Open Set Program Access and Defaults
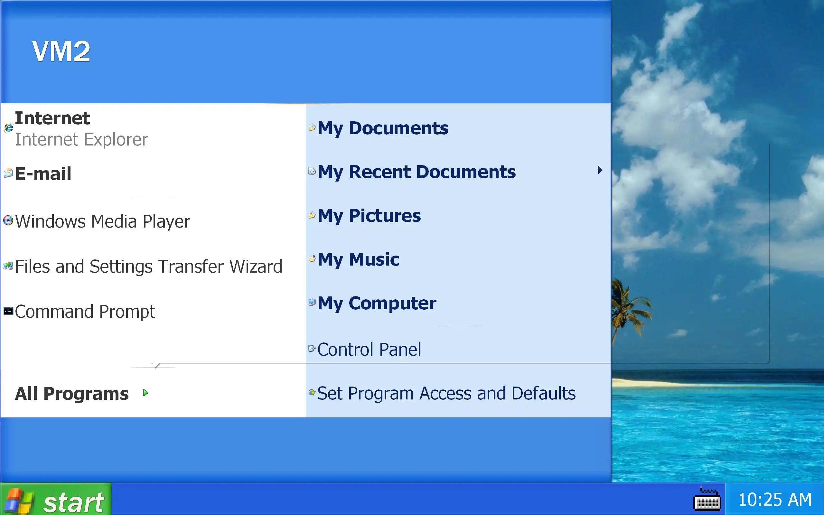Viewport: 824px width, 515px height. pos(446,393)
